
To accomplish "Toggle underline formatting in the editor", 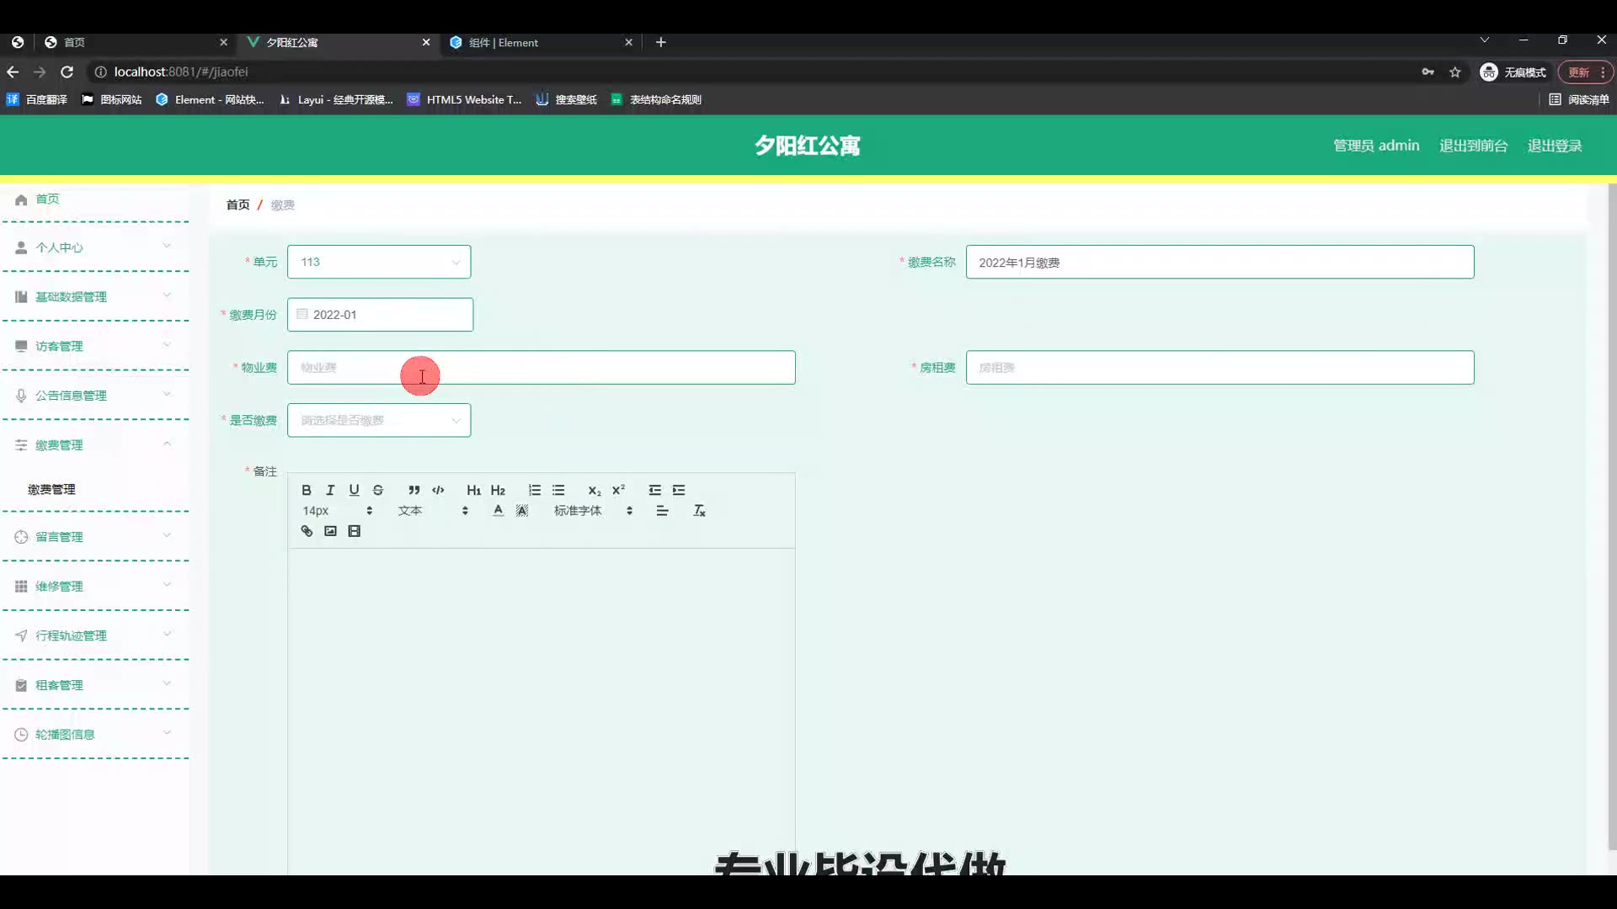I will tap(354, 490).
